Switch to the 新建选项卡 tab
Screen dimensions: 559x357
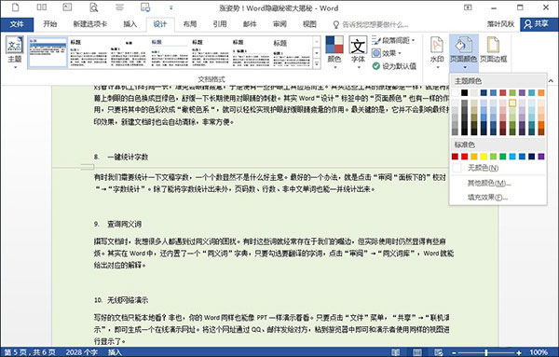tap(89, 24)
